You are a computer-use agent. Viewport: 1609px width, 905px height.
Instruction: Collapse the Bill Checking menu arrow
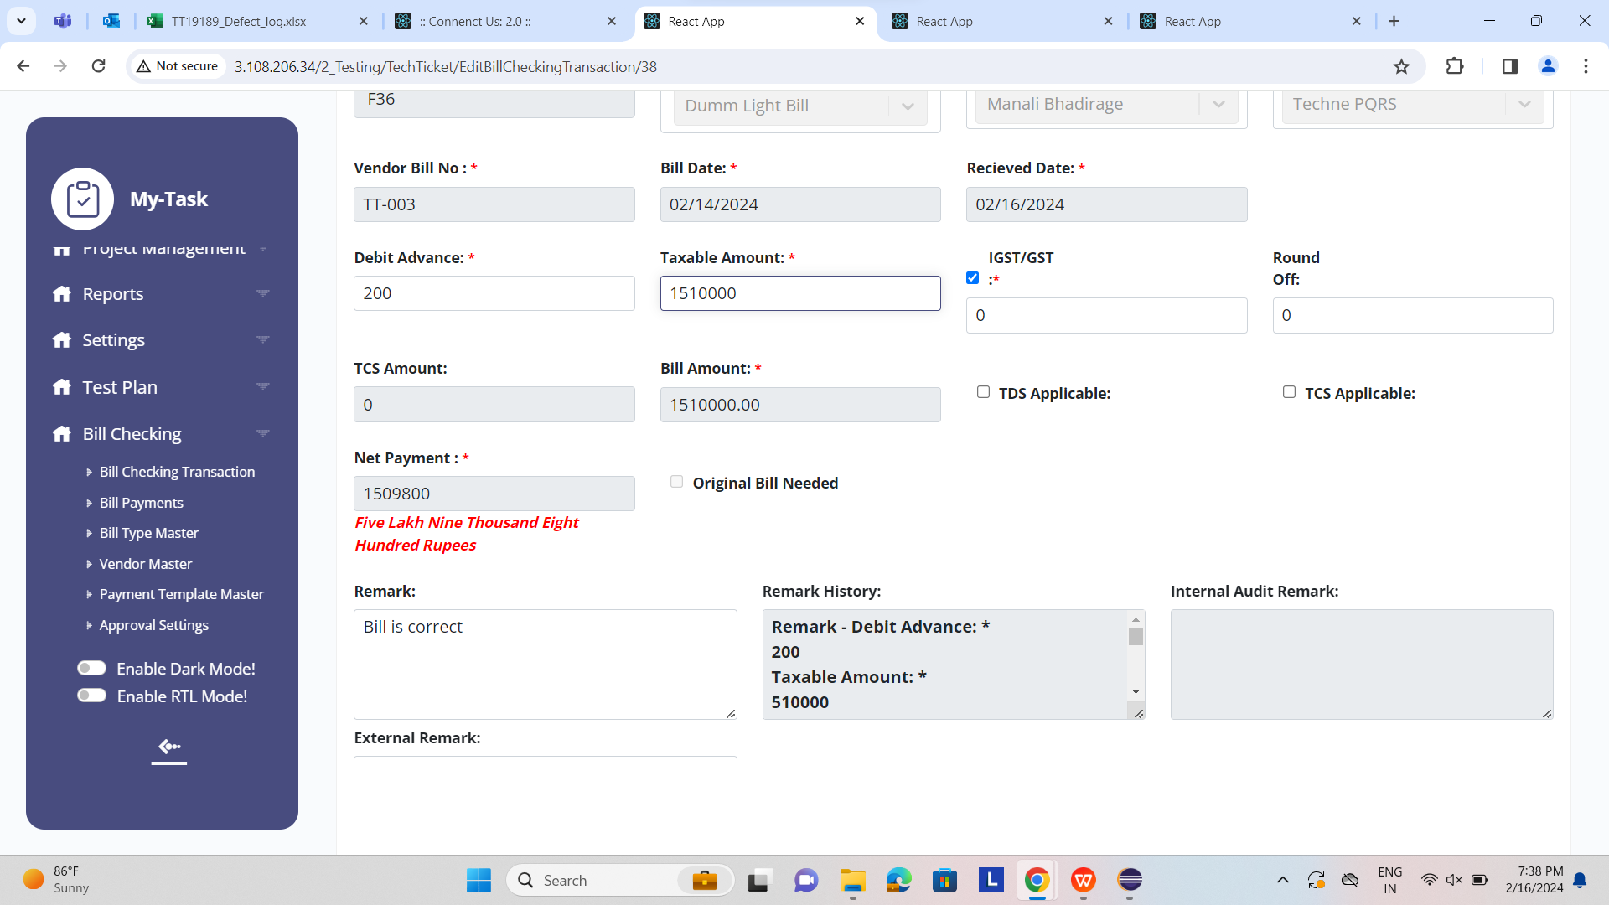pos(262,433)
